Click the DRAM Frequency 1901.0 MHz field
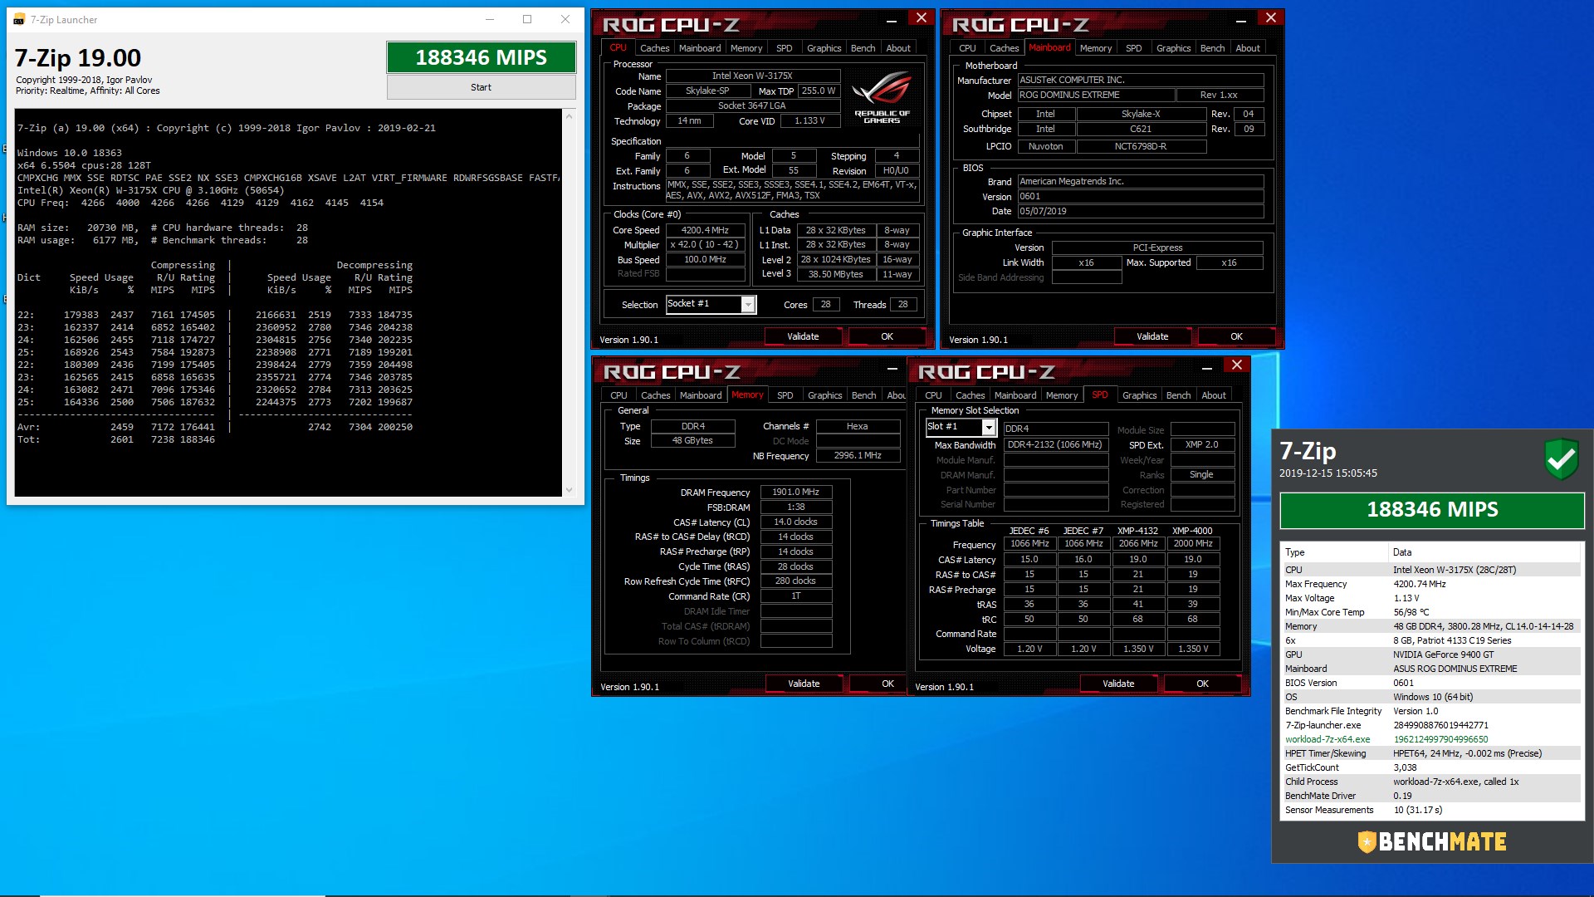The width and height of the screenshot is (1594, 897). click(x=795, y=492)
